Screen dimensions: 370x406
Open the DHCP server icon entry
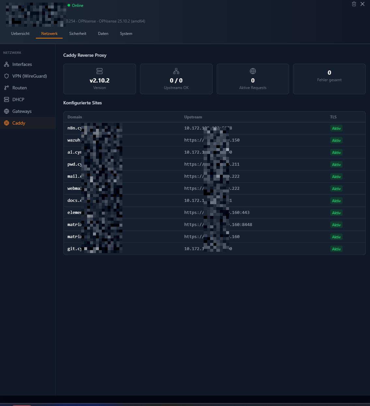click(x=7, y=99)
